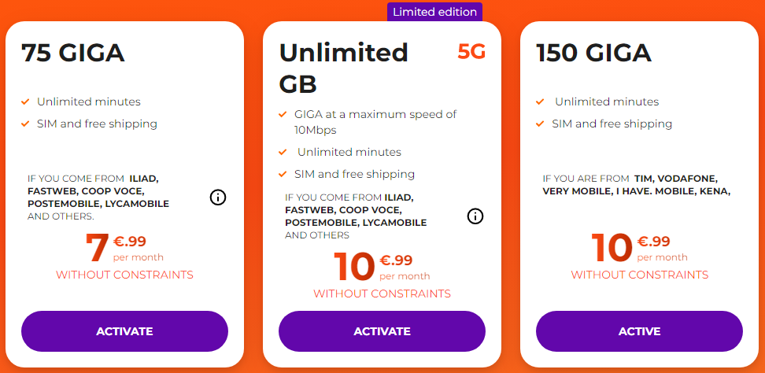Activate the 75 GIGA plan

[124, 331]
